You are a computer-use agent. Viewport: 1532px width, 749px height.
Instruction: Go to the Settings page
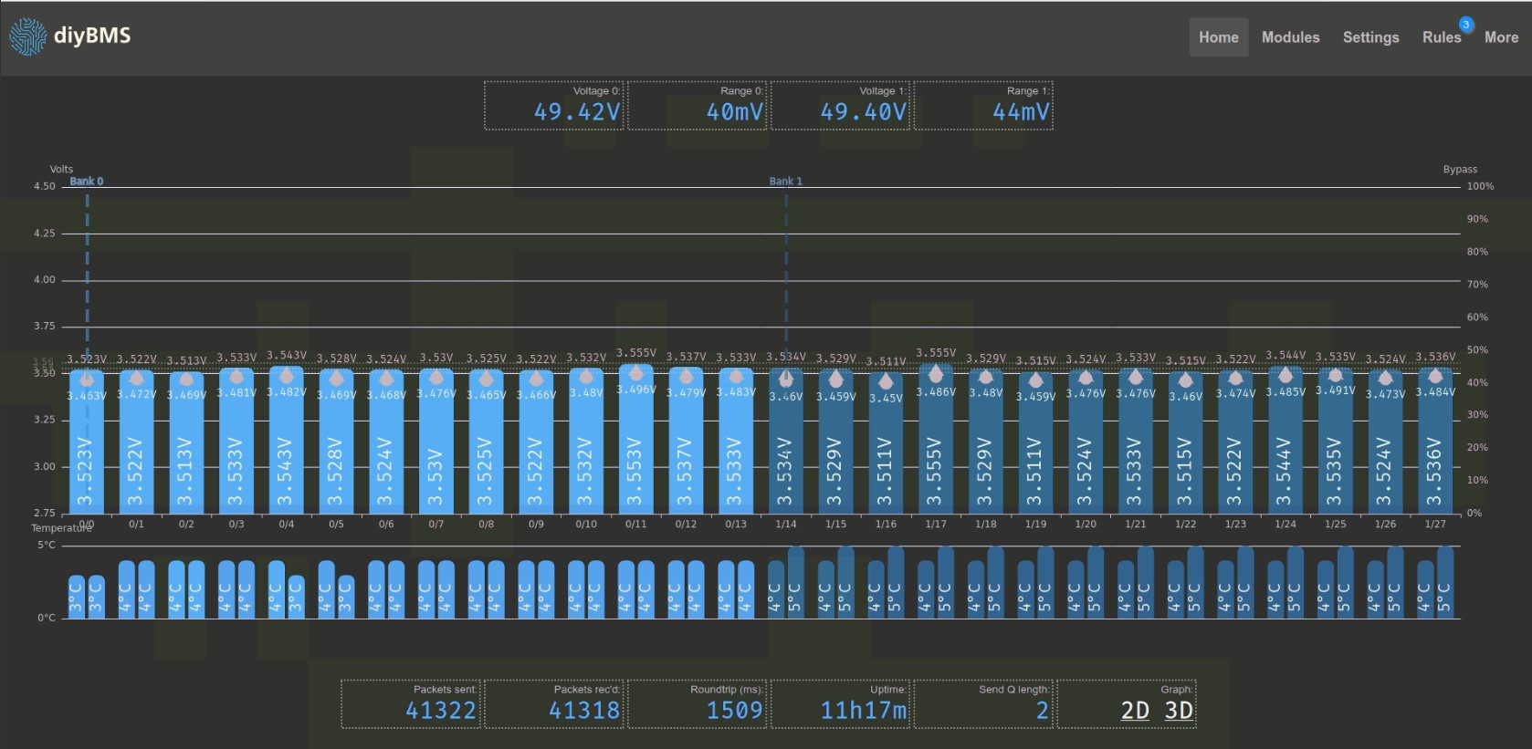(x=1370, y=37)
